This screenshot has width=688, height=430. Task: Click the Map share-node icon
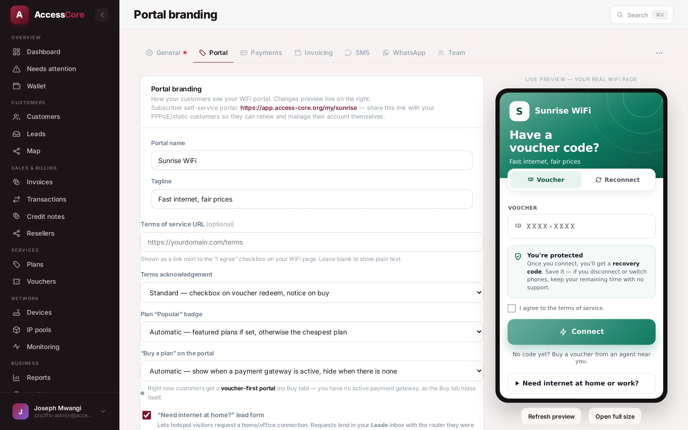16,151
